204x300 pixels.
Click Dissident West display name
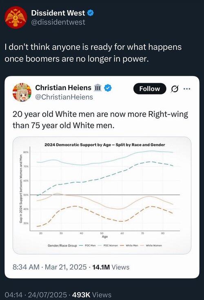point(58,13)
